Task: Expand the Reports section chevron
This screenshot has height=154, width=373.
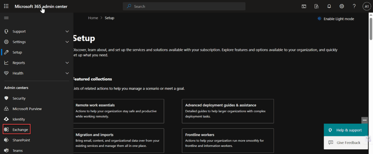Action: (x=67, y=63)
